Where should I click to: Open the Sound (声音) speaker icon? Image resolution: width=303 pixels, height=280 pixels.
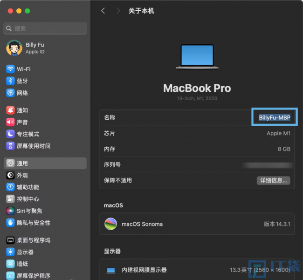[10, 122]
